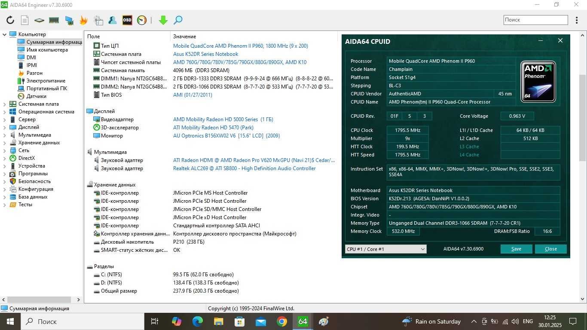Image resolution: width=587 pixels, height=330 pixels.
Task: Click the memory module icon in toolbar
Action: (54, 20)
